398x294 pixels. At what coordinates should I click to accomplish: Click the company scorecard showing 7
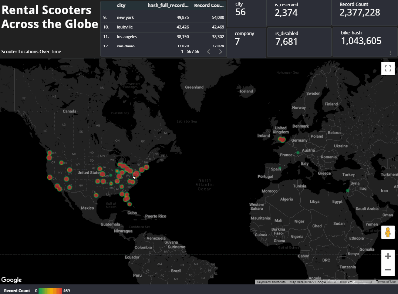(246, 43)
